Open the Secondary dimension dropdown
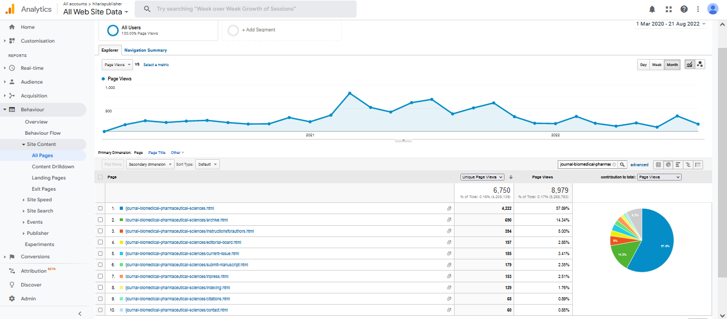This screenshot has width=727, height=319. pos(150,165)
